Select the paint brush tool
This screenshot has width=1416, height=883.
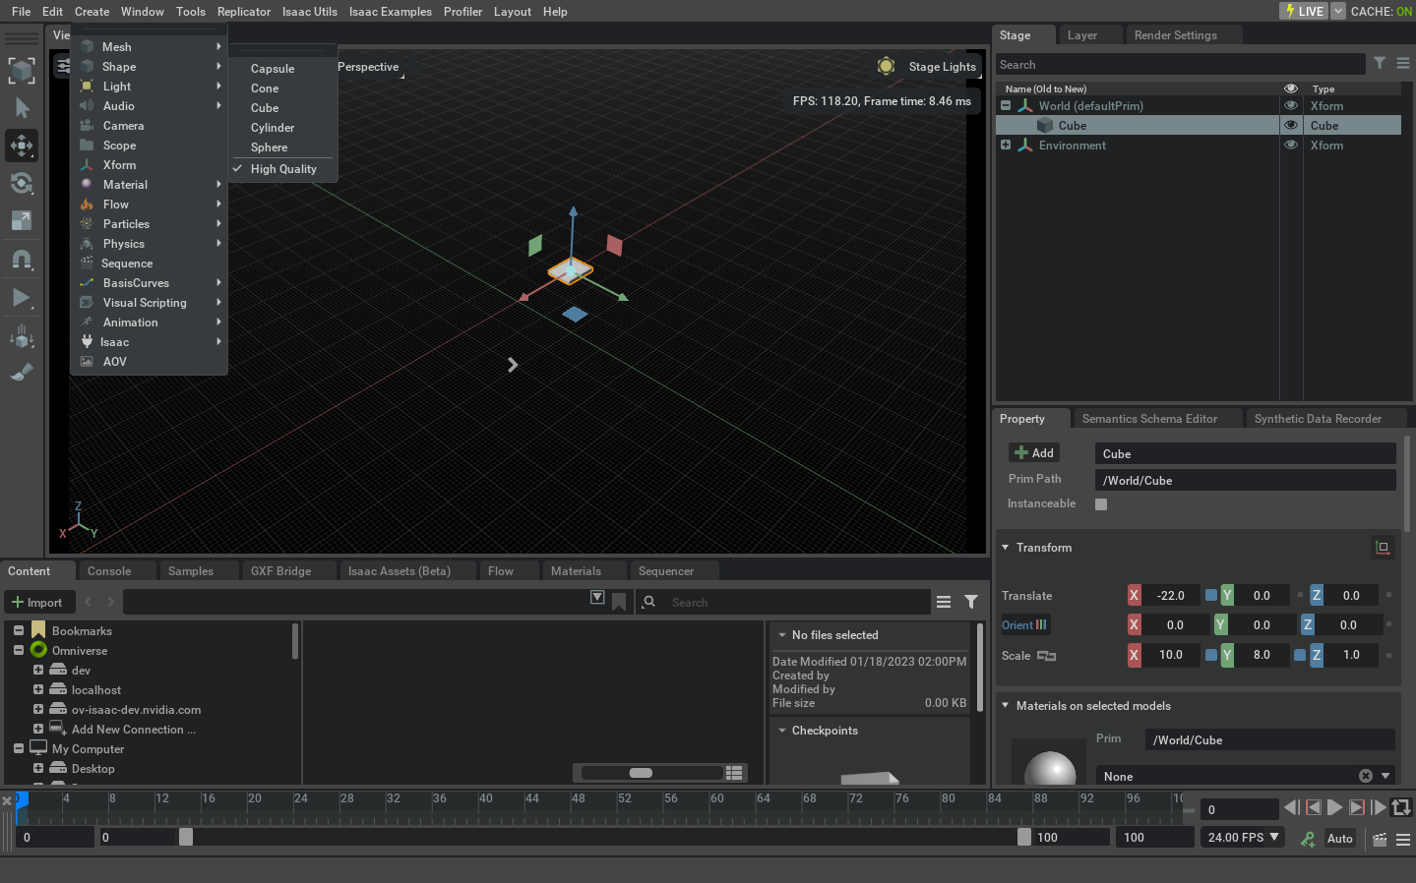pos(22,373)
